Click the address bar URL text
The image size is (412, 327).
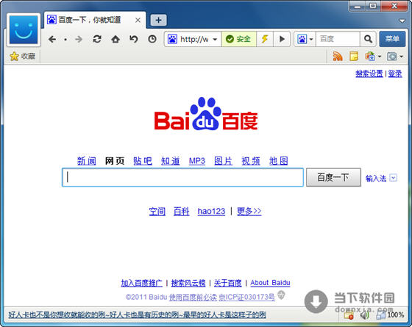(x=194, y=40)
